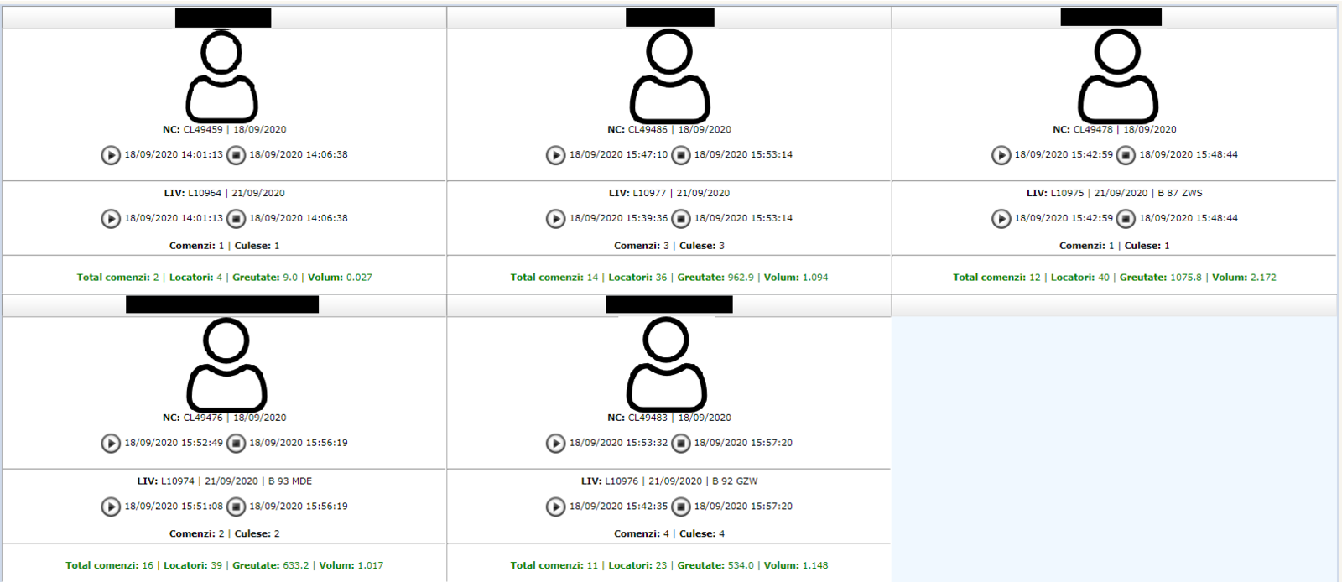Select the LIV: L10964 delivery label
The image size is (1342, 582).
(x=224, y=193)
